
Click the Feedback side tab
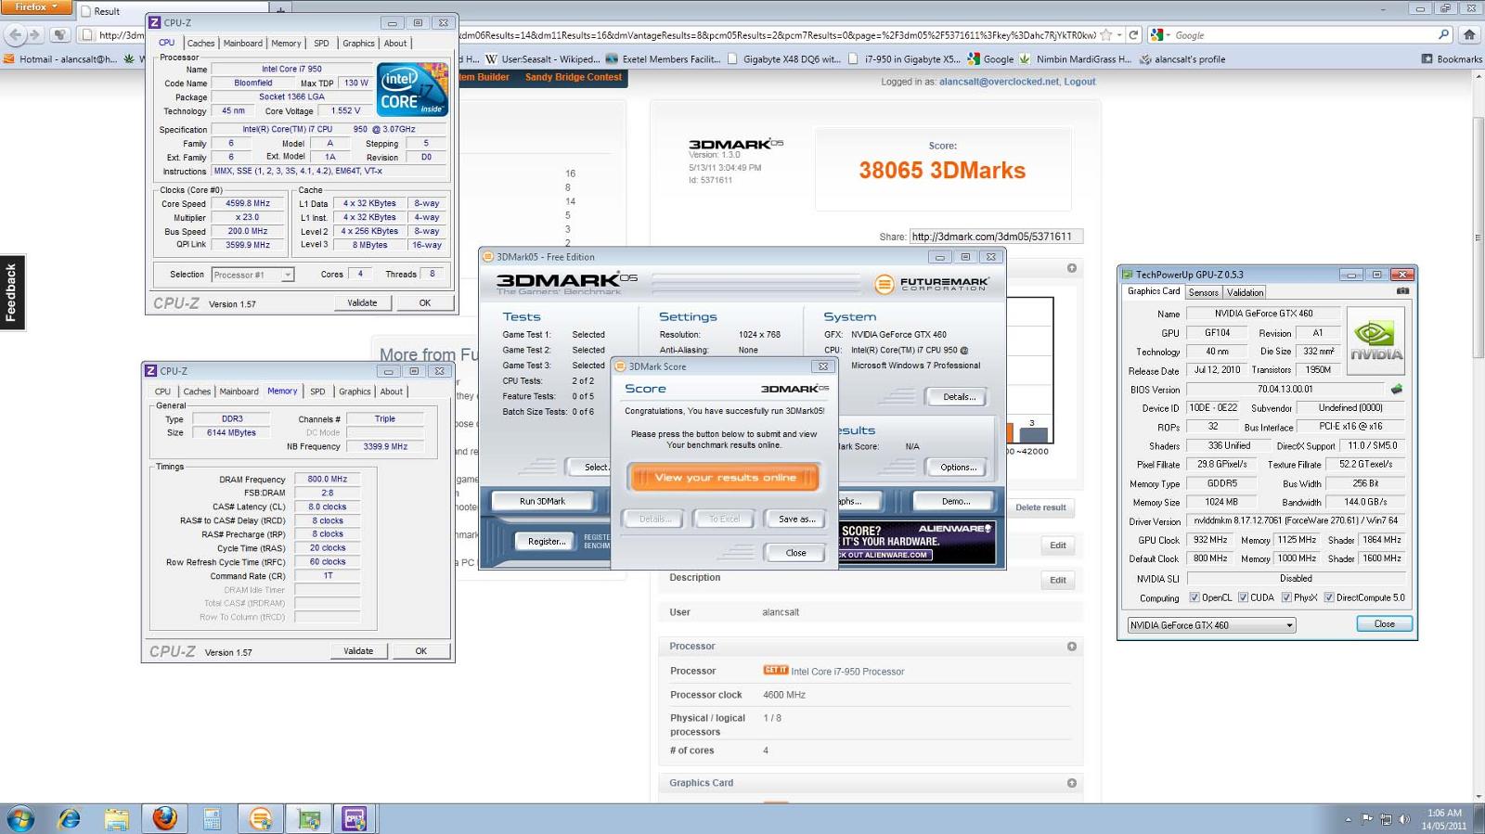click(x=11, y=292)
